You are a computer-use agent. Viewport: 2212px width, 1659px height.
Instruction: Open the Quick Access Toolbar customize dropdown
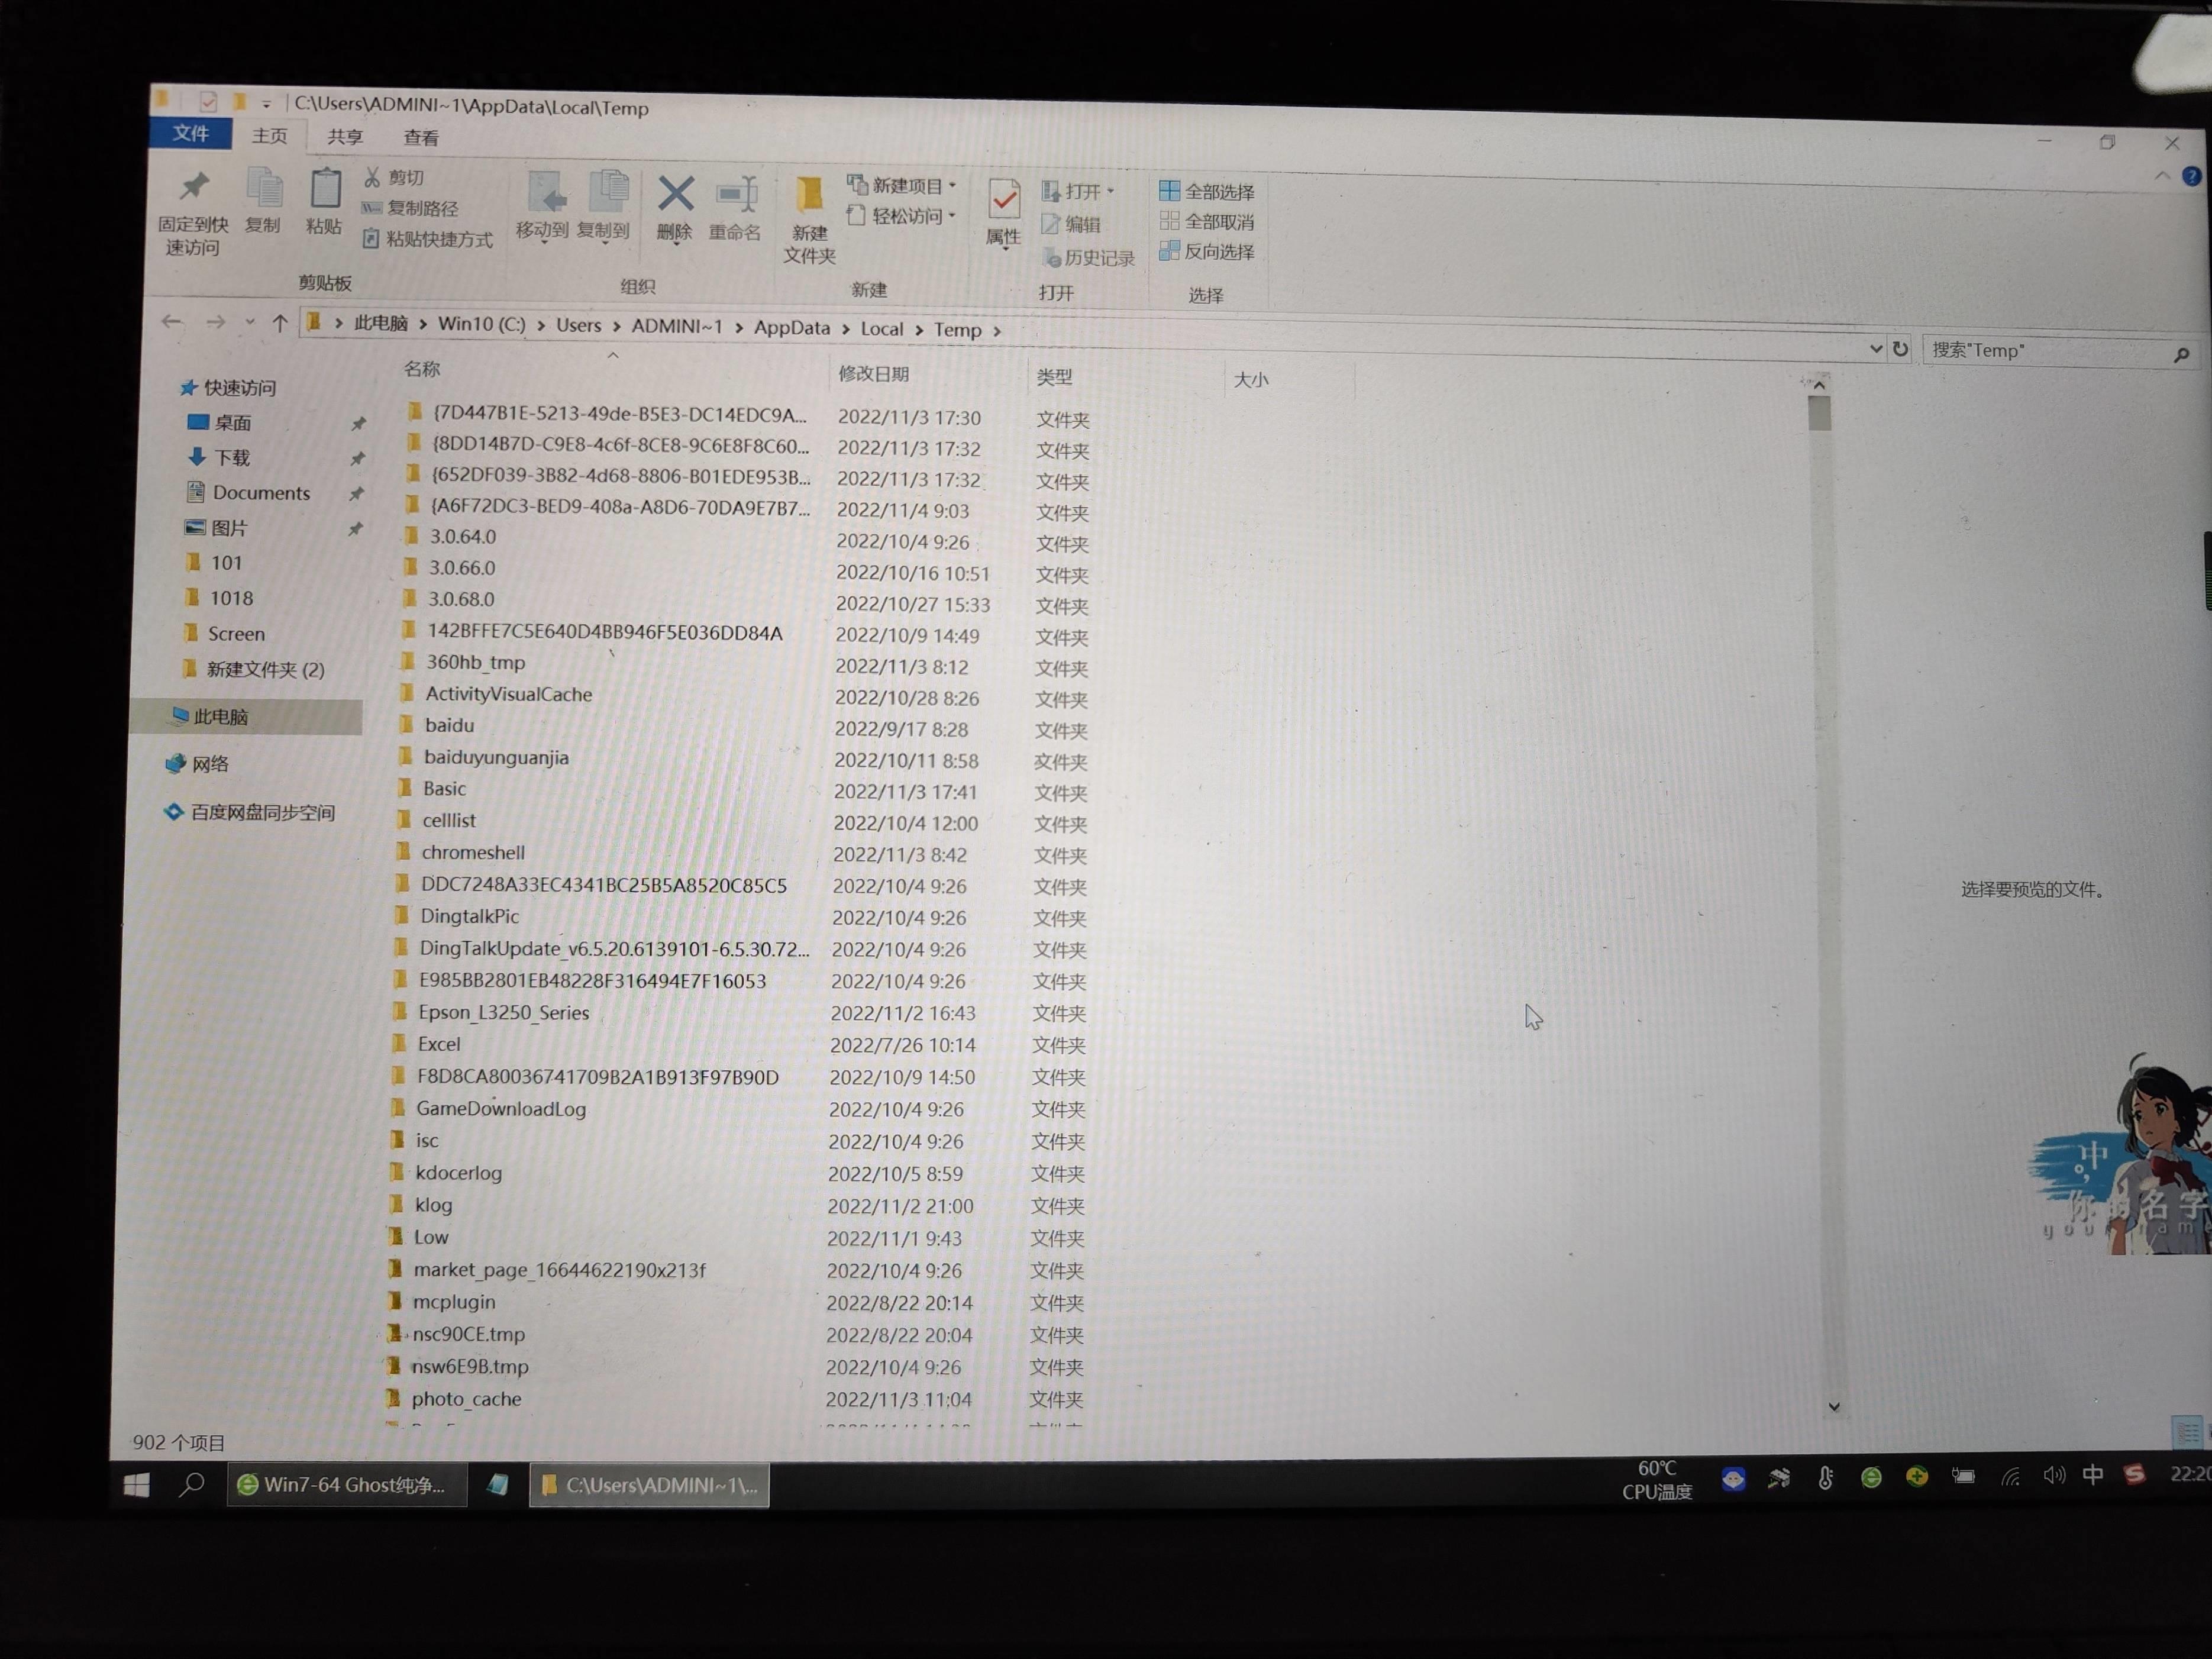[x=266, y=104]
